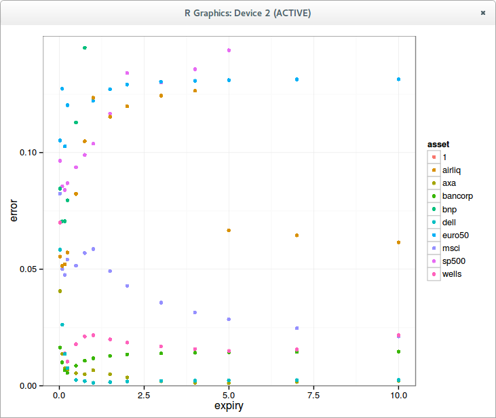Click the teal-green bnp legend swatch
This screenshot has height=418, width=496.
(434, 209)
